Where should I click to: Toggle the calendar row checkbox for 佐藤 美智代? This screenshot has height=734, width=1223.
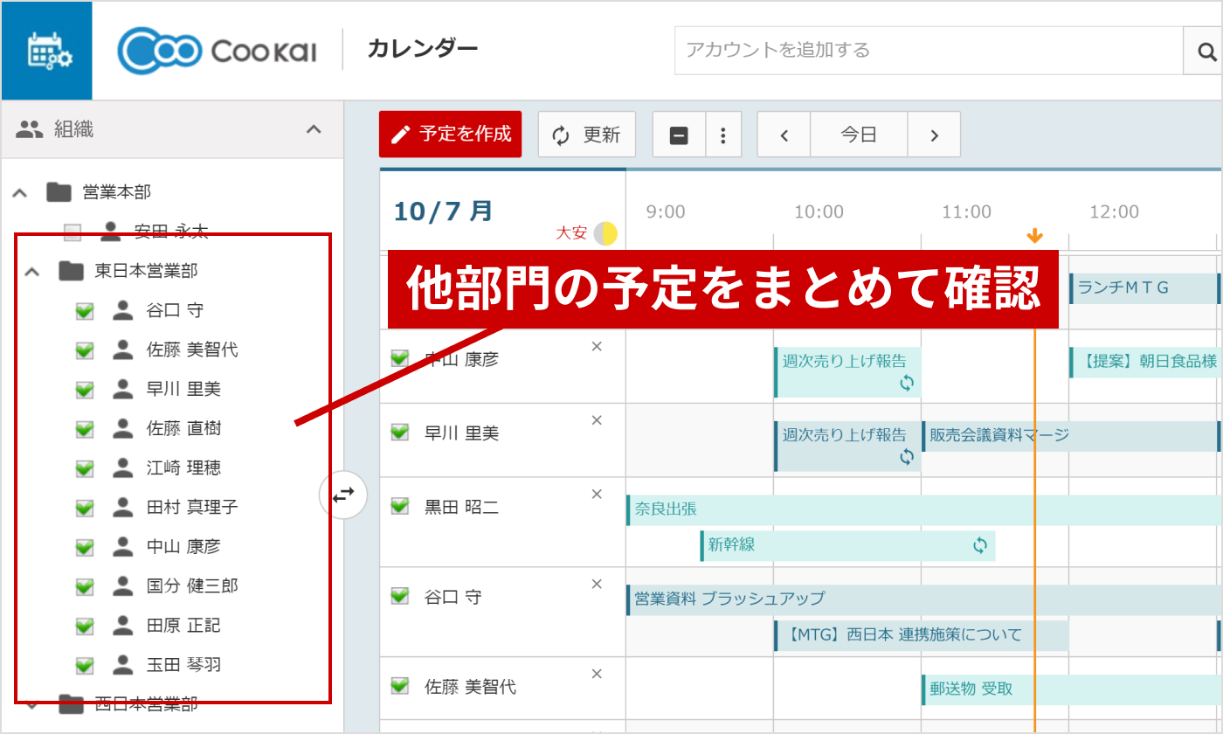pyautogui.click(x=400, y=685)
